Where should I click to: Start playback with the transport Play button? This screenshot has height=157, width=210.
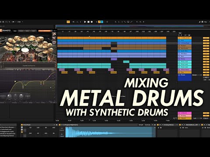pos(85,22)
